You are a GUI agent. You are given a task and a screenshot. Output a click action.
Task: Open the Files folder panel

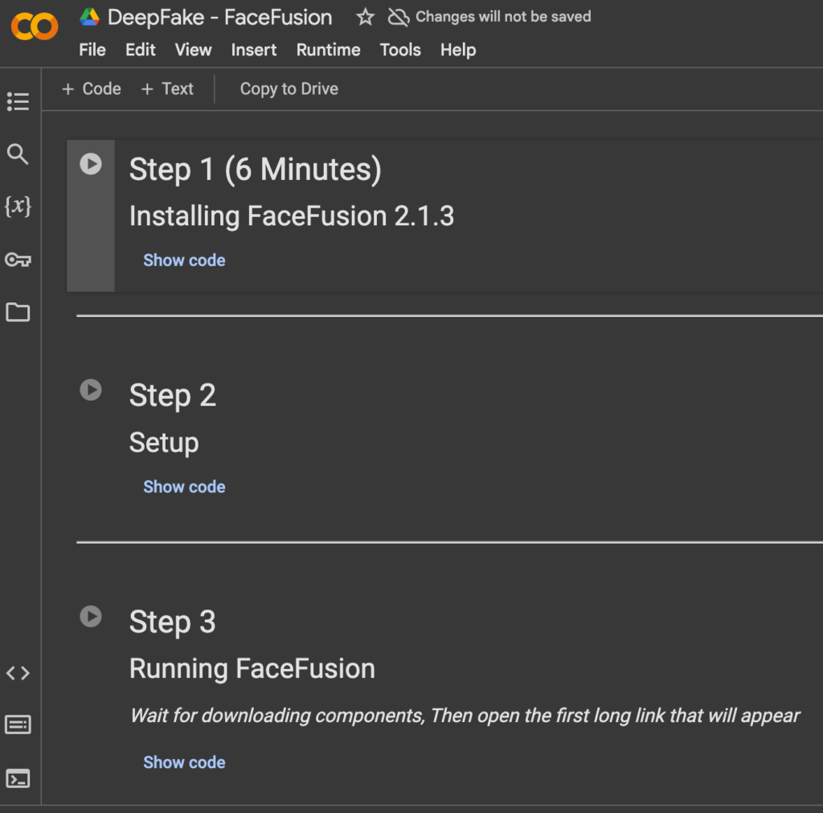click(18, 312)
